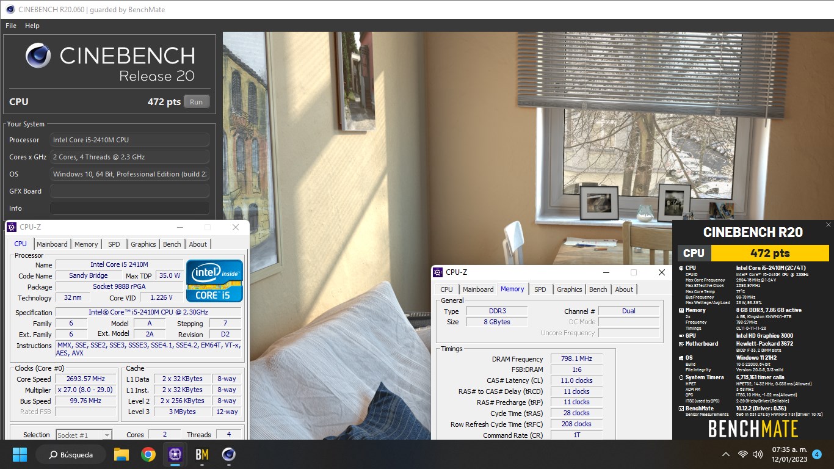
Task: Click the Core Speed value 2693.57 MHz
Action: (x=85, y=379)
